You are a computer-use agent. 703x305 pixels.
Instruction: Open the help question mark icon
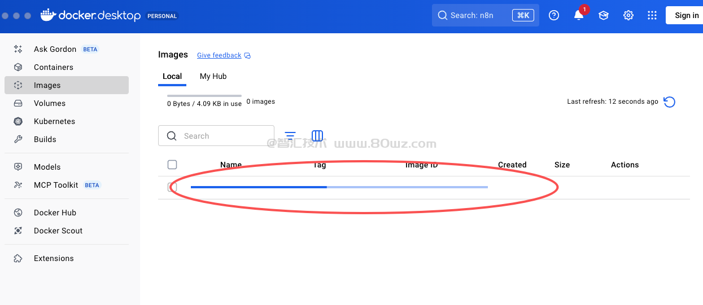(x=554, y=15)
